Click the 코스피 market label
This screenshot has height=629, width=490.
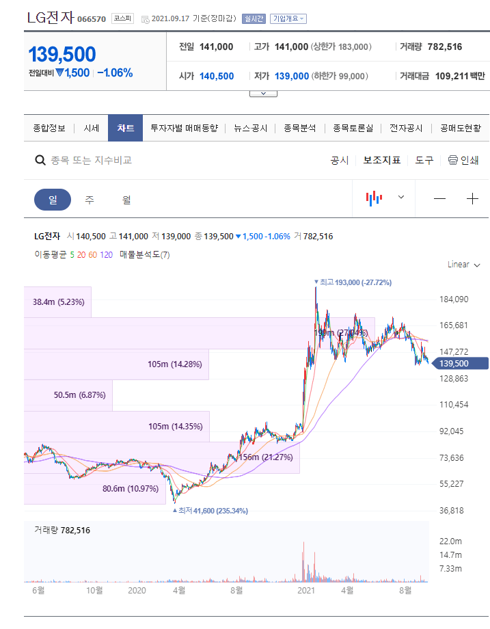122,18
